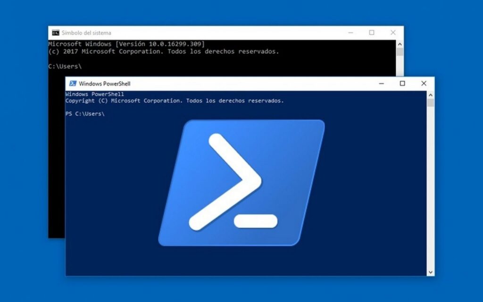483x302 pixels.
Task: Close the Símbolo del sistema window
Action: coord(393,33)
